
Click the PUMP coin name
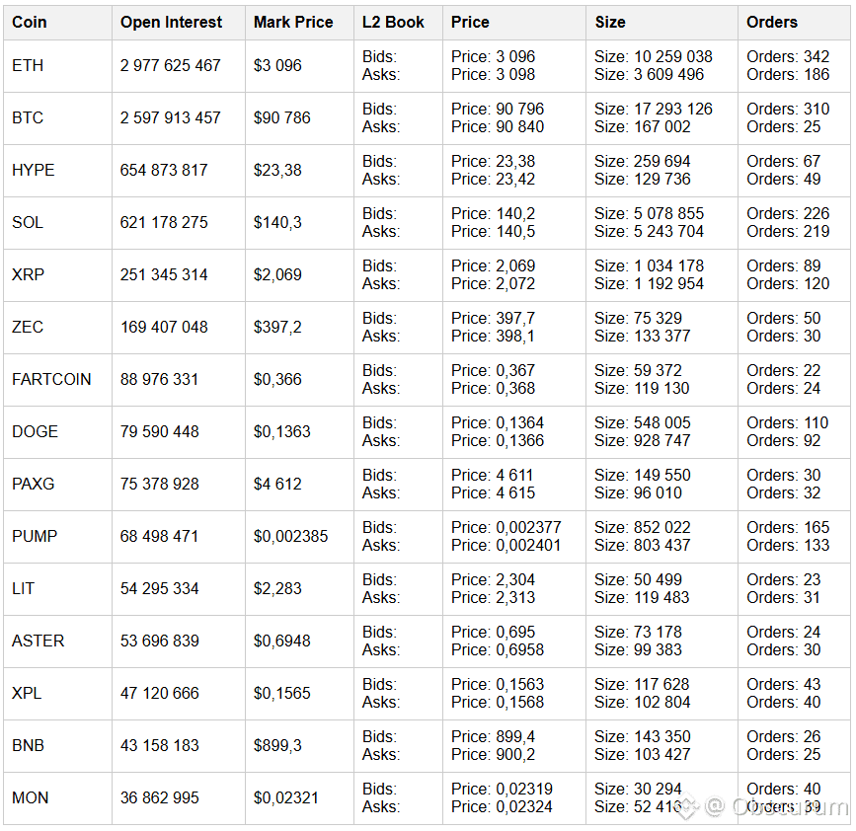(35, 536)
